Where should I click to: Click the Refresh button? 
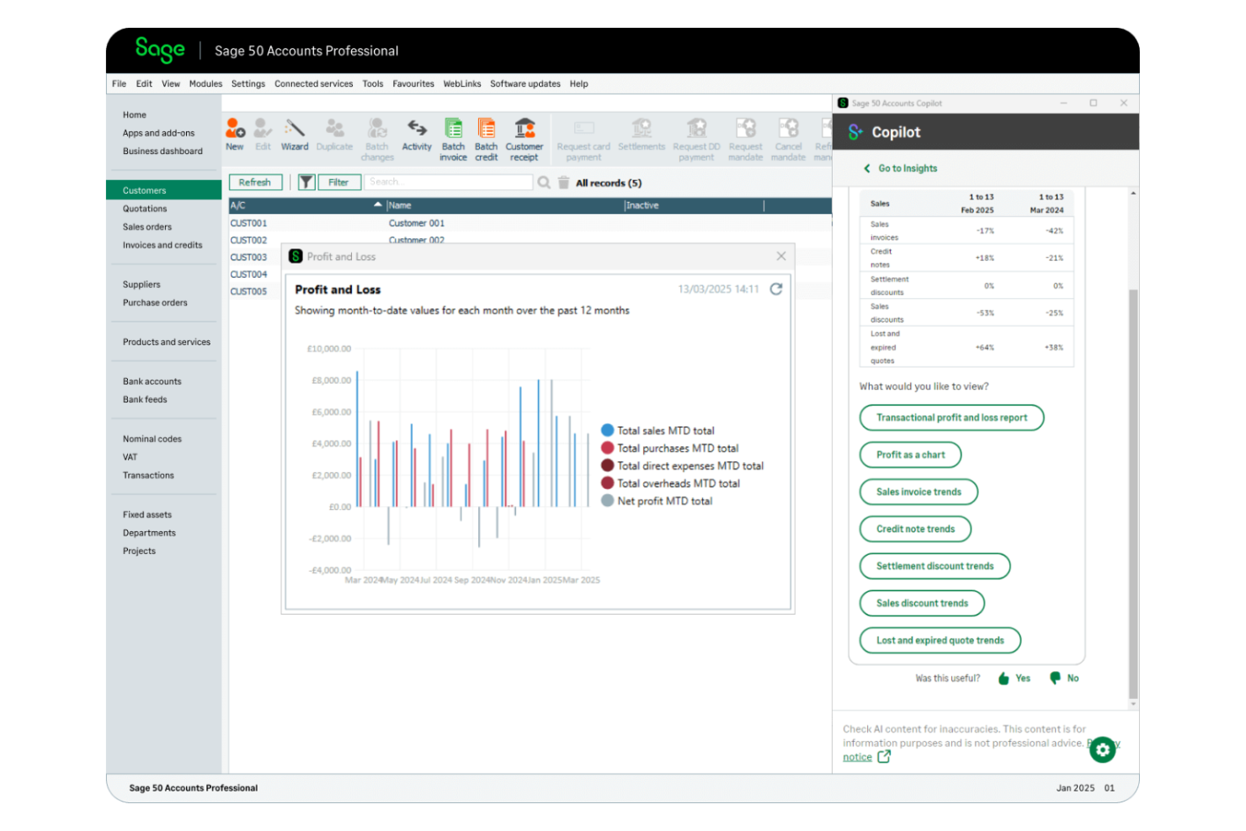255,182
